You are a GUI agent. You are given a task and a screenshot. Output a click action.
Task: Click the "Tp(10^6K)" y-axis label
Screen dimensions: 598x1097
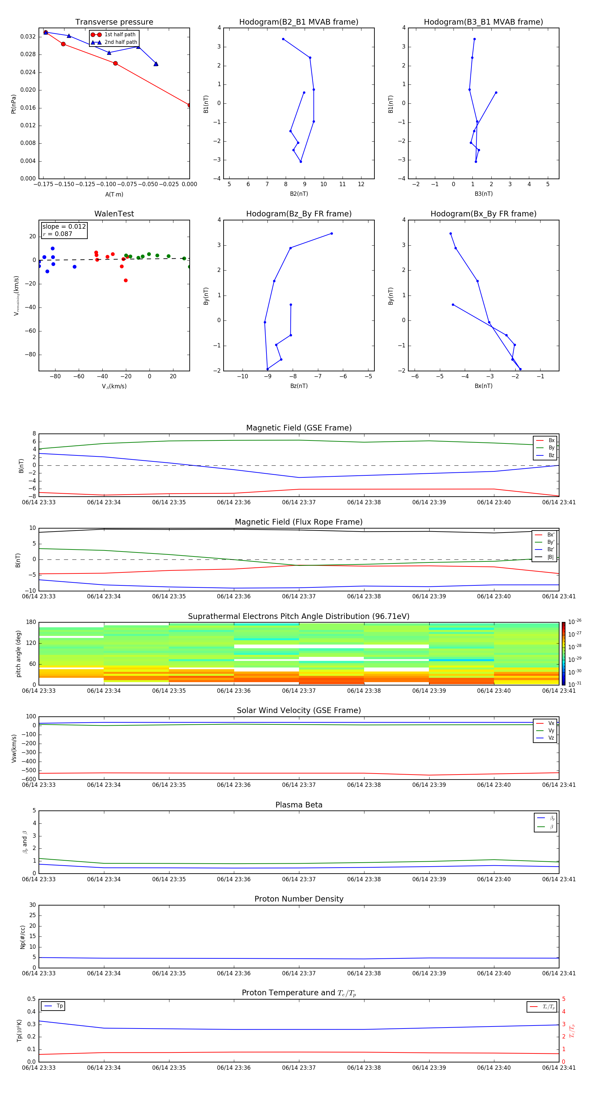[19, 1031]
